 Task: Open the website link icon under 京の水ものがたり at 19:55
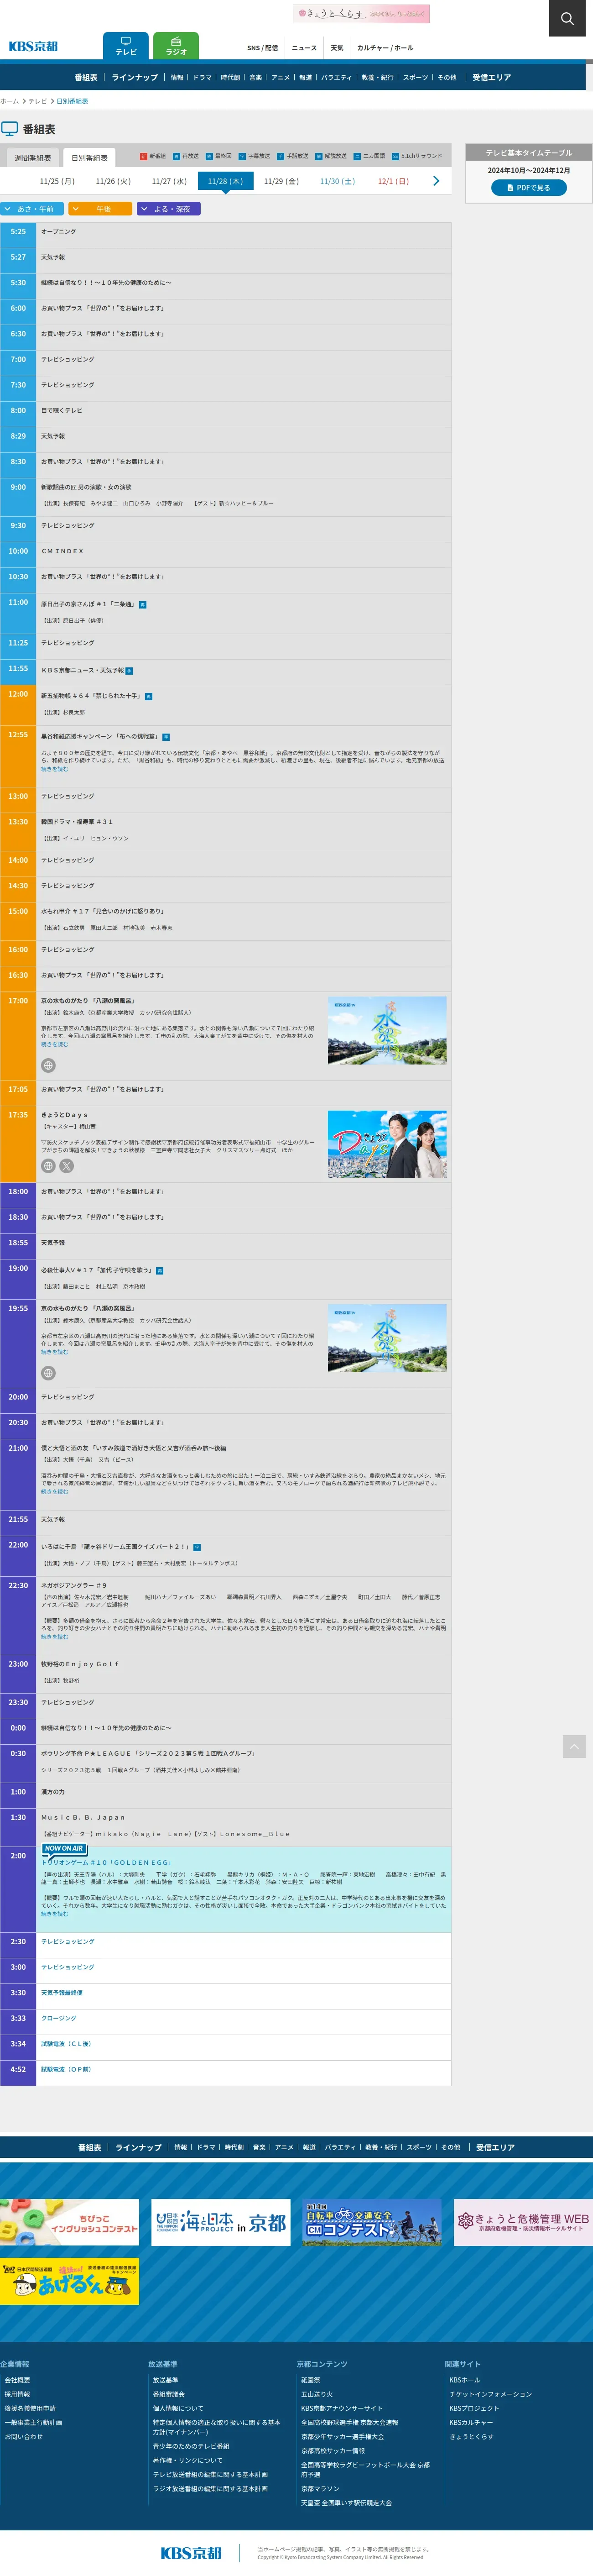(48, 1373)
